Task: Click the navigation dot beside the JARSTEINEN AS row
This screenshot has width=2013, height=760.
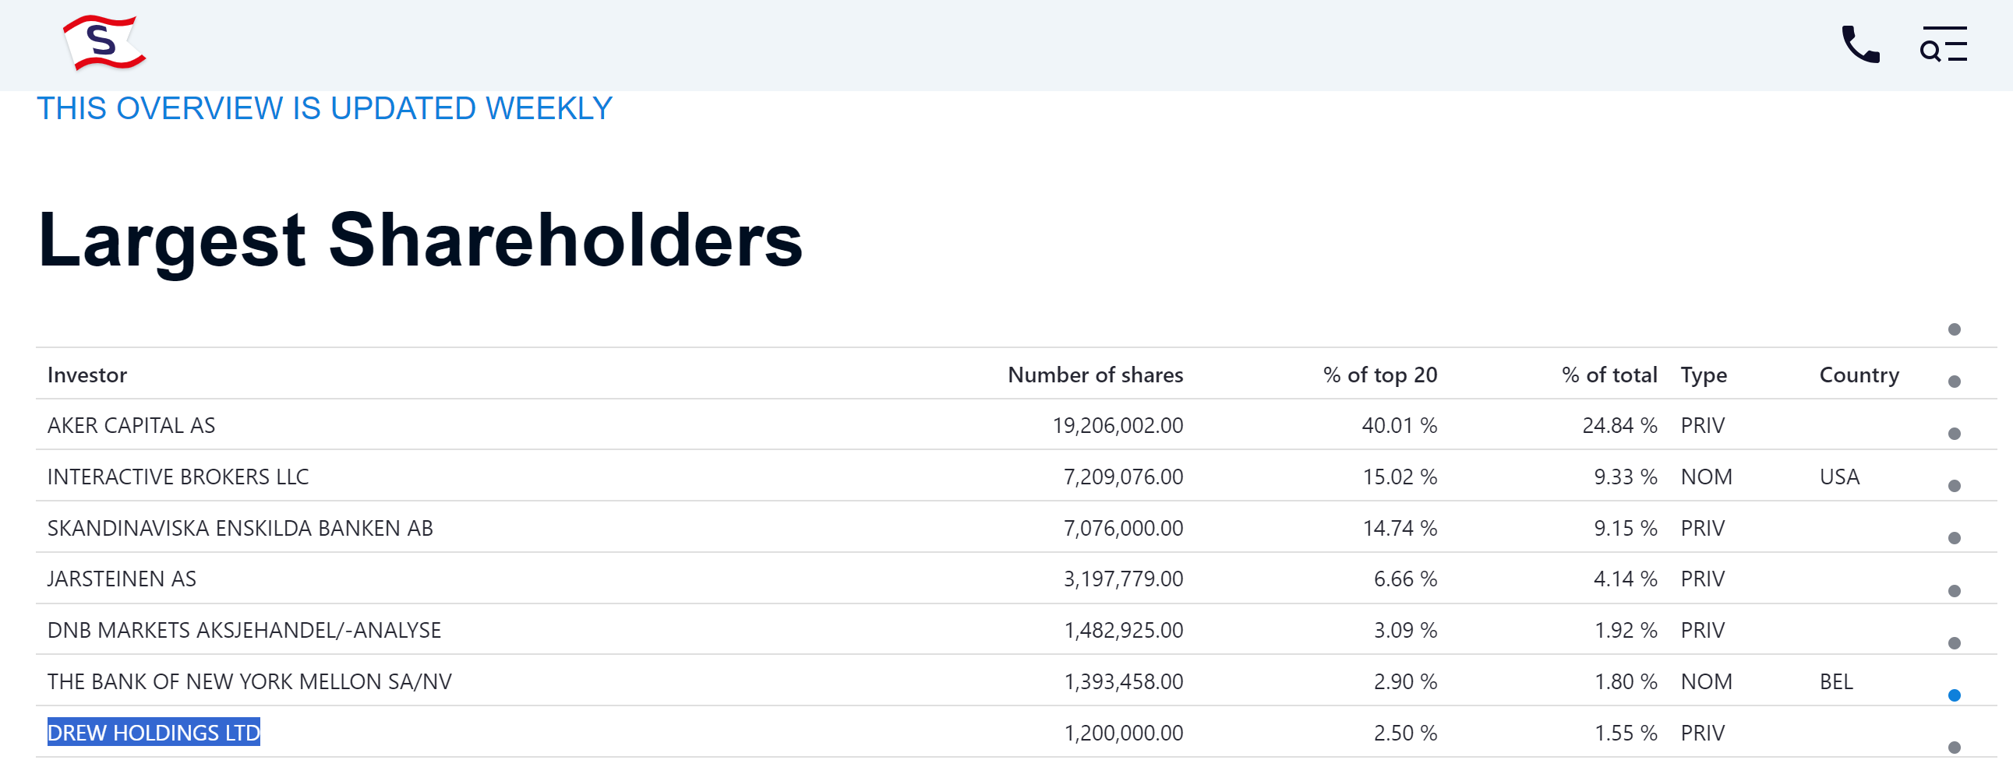Action: point(1955,590)
